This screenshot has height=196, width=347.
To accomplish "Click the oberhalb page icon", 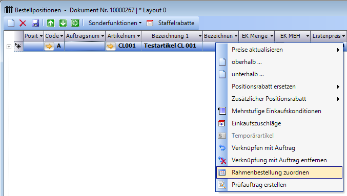I will tap(222, 62).
